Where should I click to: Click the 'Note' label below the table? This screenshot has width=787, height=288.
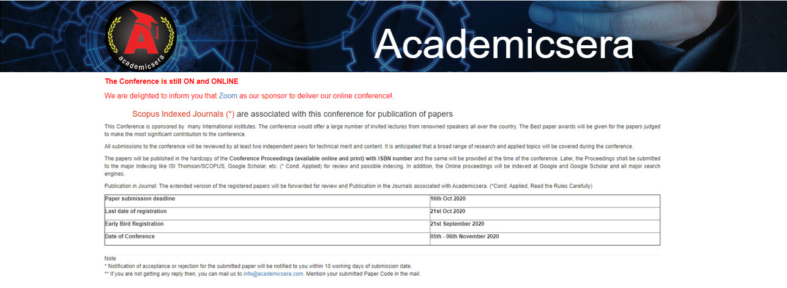[110, 259]
